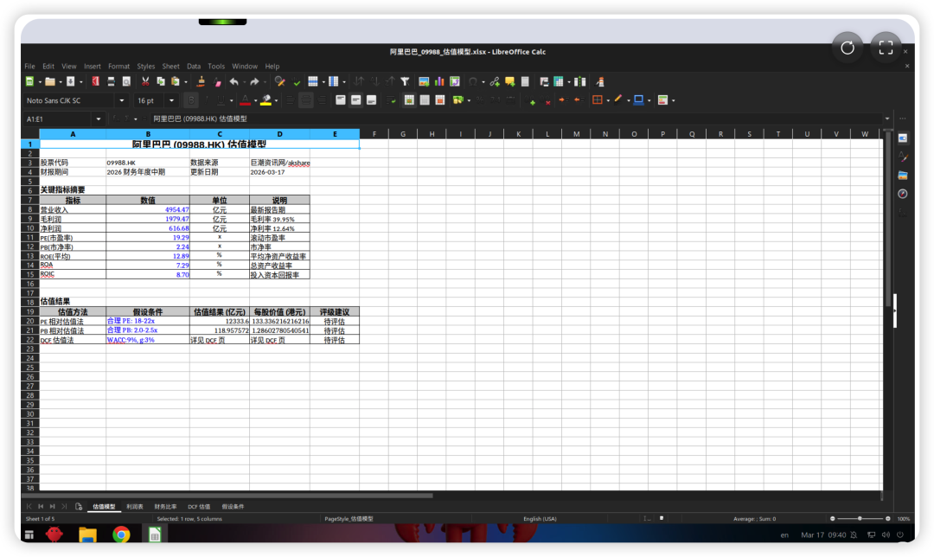
Task: Expand the formula bar
Action: click(887, 118)
